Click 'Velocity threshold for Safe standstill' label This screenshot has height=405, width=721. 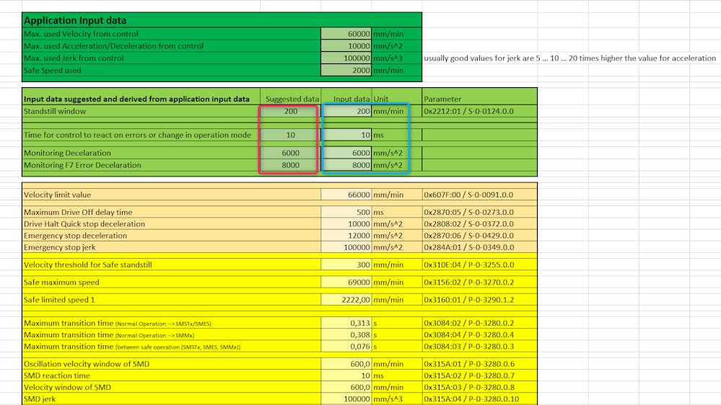click(x=88, y=265)
